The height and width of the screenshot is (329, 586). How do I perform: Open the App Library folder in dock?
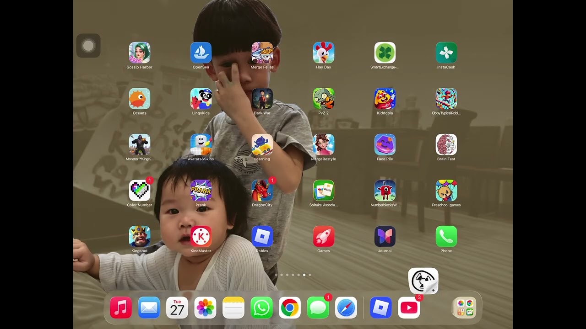click(x=464, y=308)
